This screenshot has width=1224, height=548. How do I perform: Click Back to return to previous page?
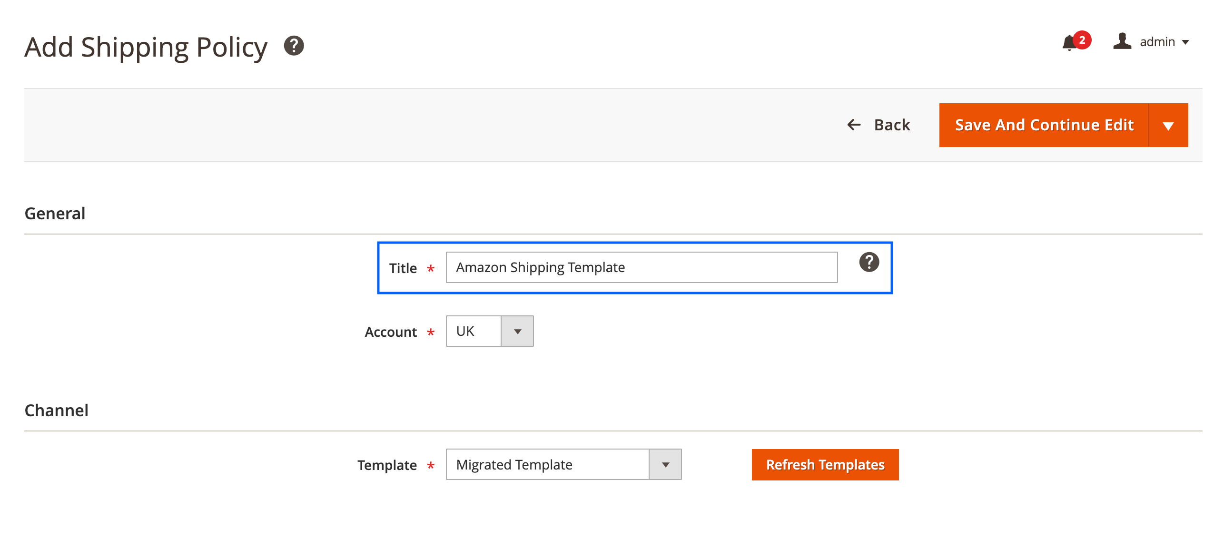[891, 125]
